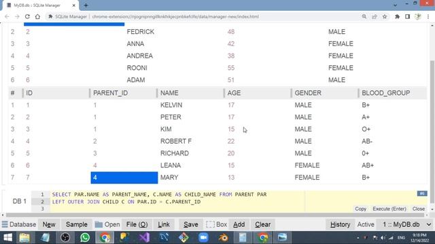Image resolution: width=435 pixels, height=244 pixels.
Task: Click the New database button
Action: [49, 224]
